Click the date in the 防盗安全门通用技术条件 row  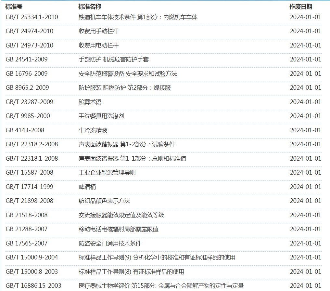pyautogui.click(x=305, y=244)
